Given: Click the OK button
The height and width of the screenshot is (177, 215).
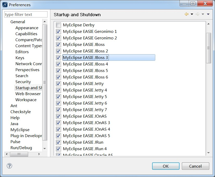Looking at the screenshot, I should point(165,166).
